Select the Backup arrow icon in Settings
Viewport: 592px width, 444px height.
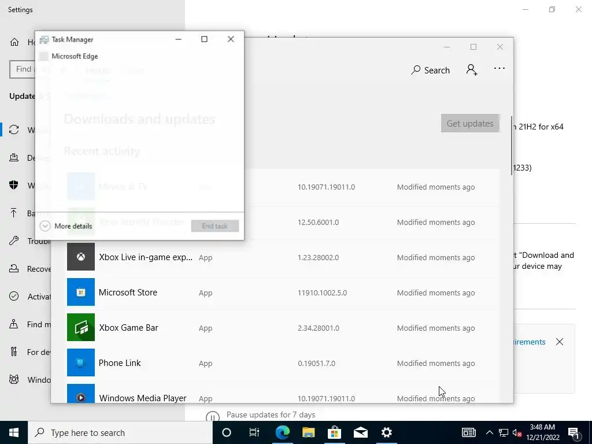click(x=14, y=213)
